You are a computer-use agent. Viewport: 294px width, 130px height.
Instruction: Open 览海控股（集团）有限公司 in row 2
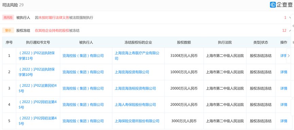[83, 72]
